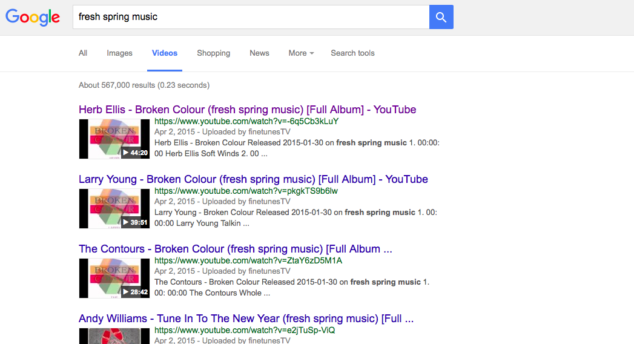This screenshot has width=634, height=344.
Task: Select the Videos tab
Action: tap(165, 53)
